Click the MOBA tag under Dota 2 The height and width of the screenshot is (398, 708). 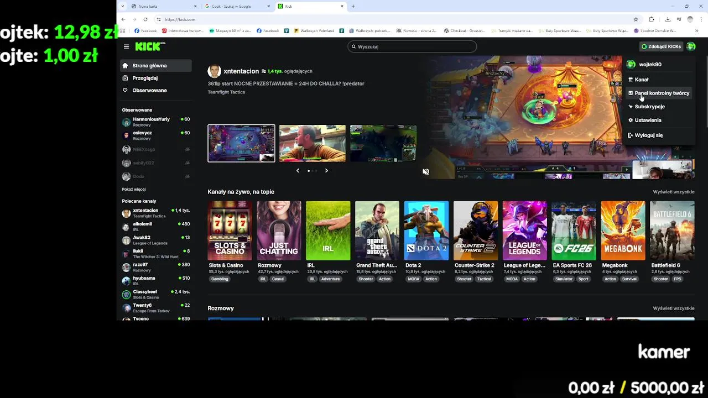414,279
